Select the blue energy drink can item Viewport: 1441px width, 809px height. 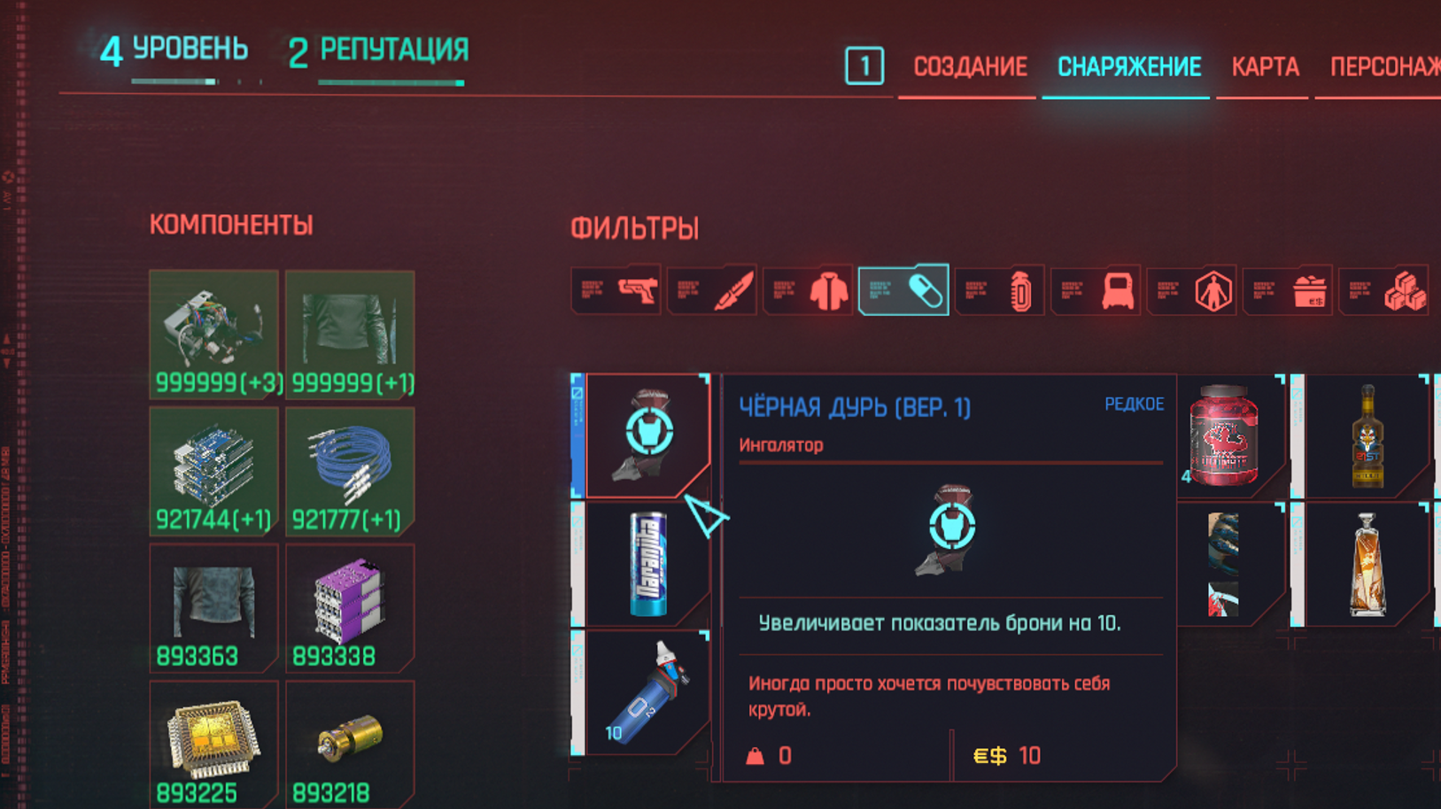click(x=647, y=564)
